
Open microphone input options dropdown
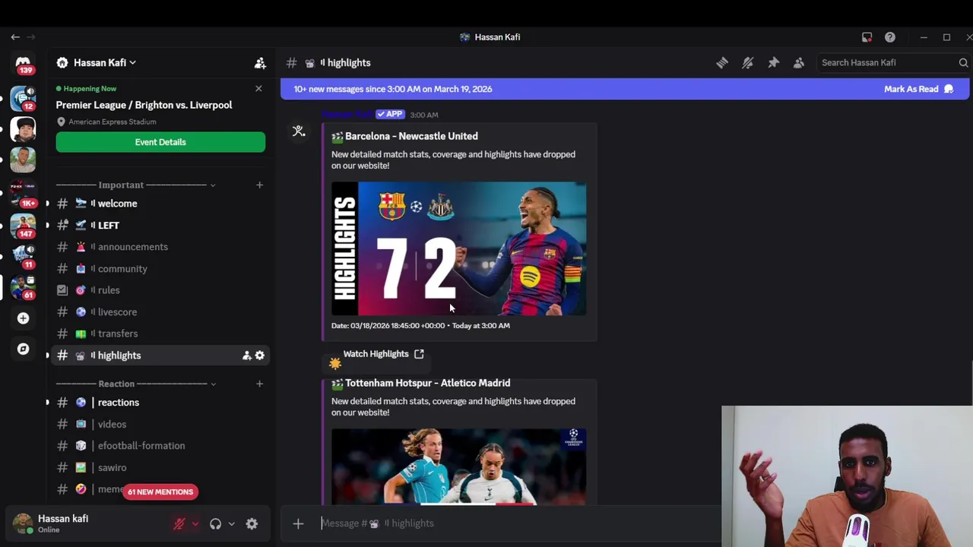(195, 523)
